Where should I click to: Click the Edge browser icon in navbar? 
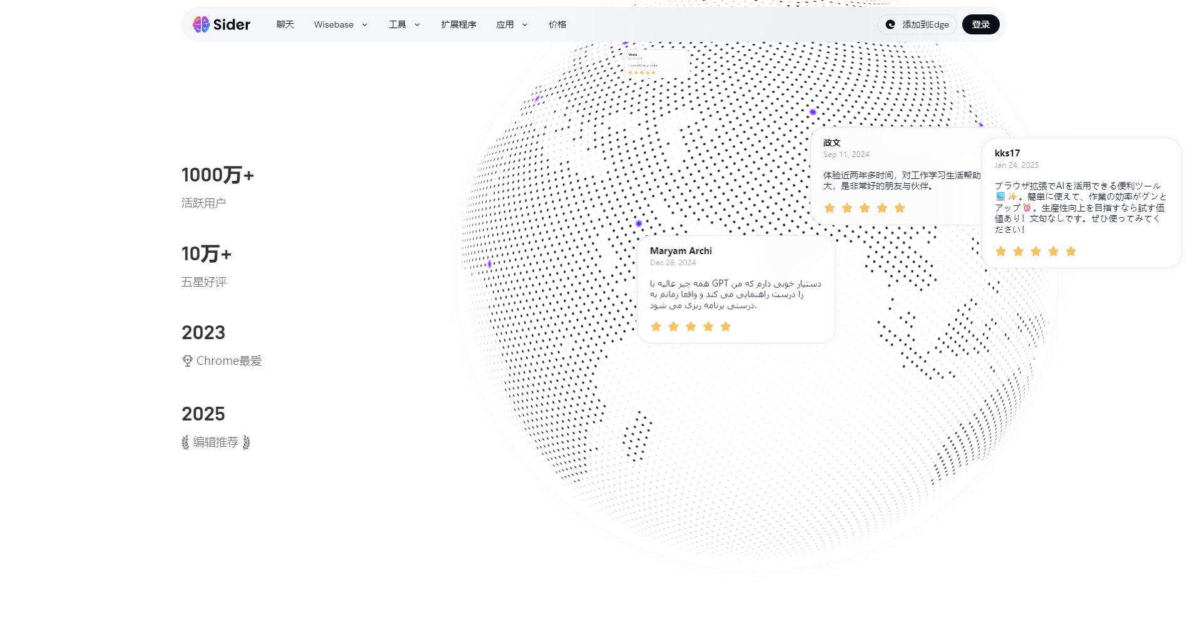(890, 24)
